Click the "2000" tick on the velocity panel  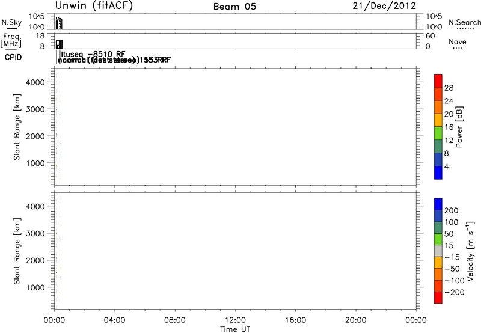(x=35, y=260)
